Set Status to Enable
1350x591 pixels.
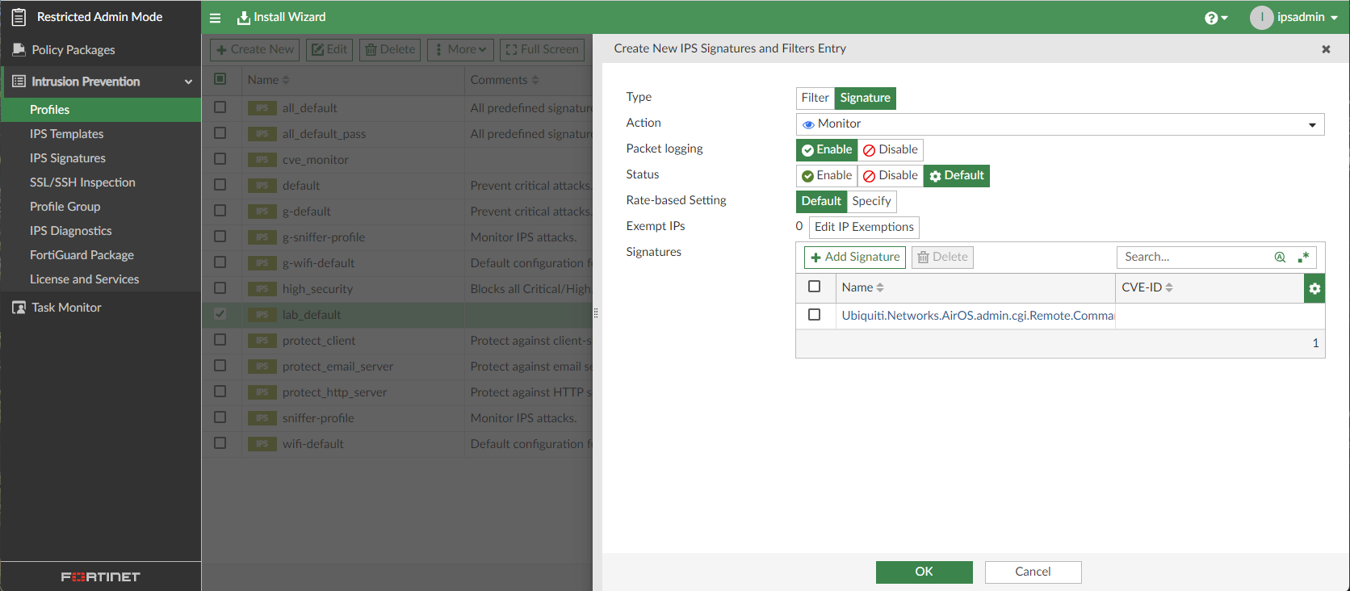point(827,175)
